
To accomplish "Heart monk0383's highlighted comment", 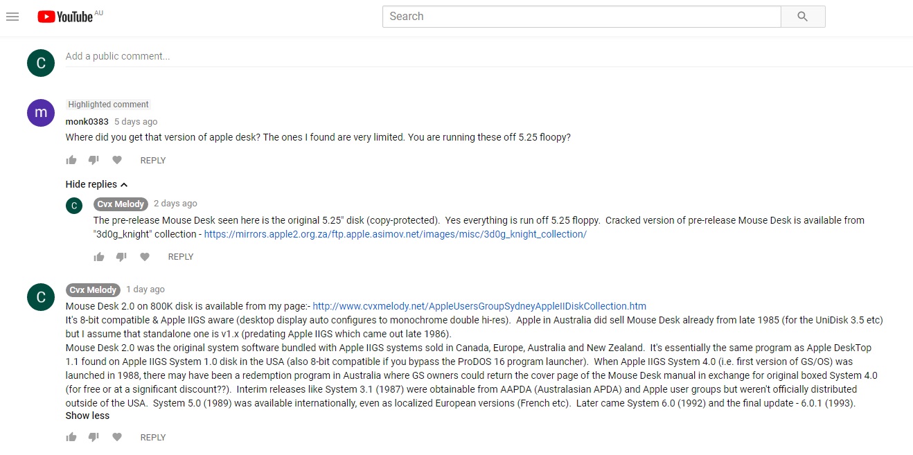I will pyautogui.click(x=117, y=160).
